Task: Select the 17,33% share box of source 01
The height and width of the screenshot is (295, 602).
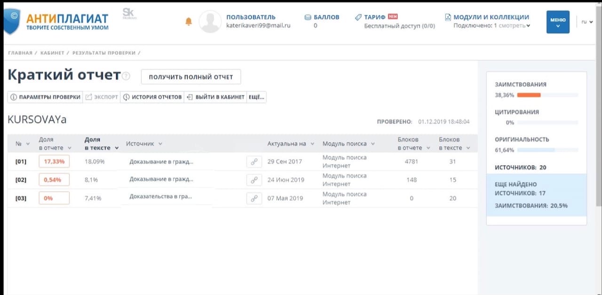Action: click(x=54, y=161)
